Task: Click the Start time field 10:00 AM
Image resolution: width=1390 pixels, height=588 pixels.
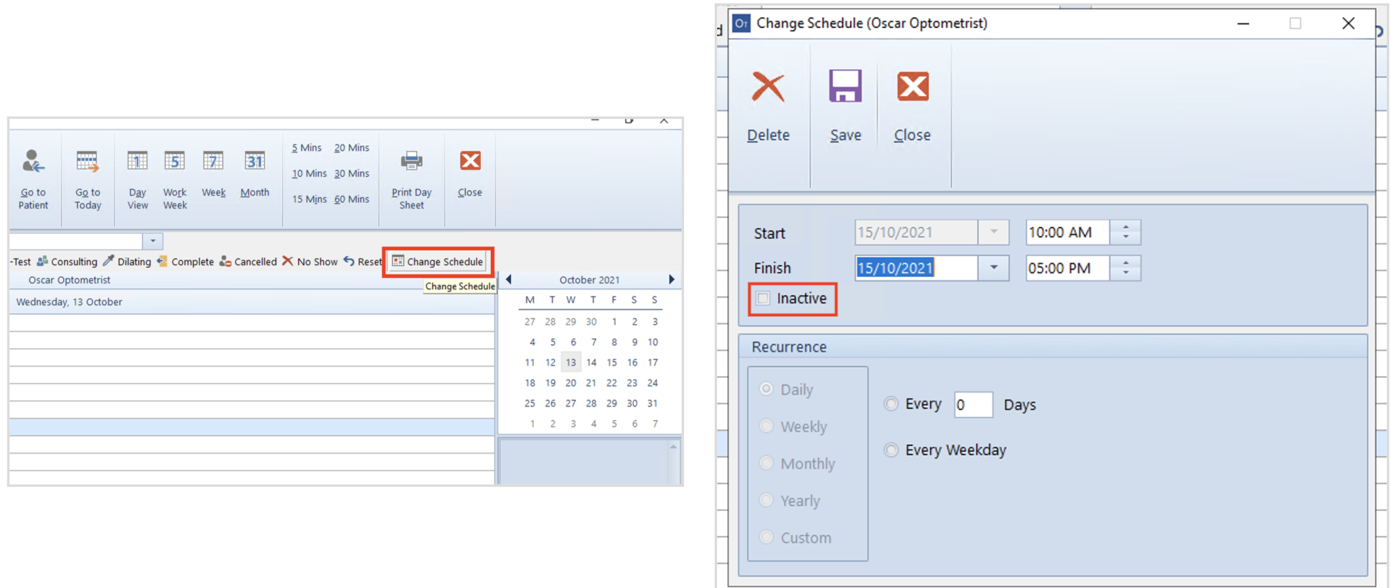Action: [x=1068, y=232]
